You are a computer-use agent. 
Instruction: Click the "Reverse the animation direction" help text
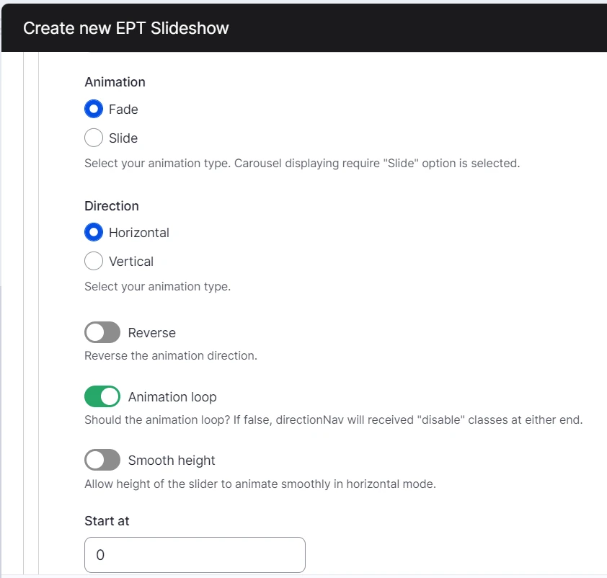pyautogui.click(x=171, y=356)
